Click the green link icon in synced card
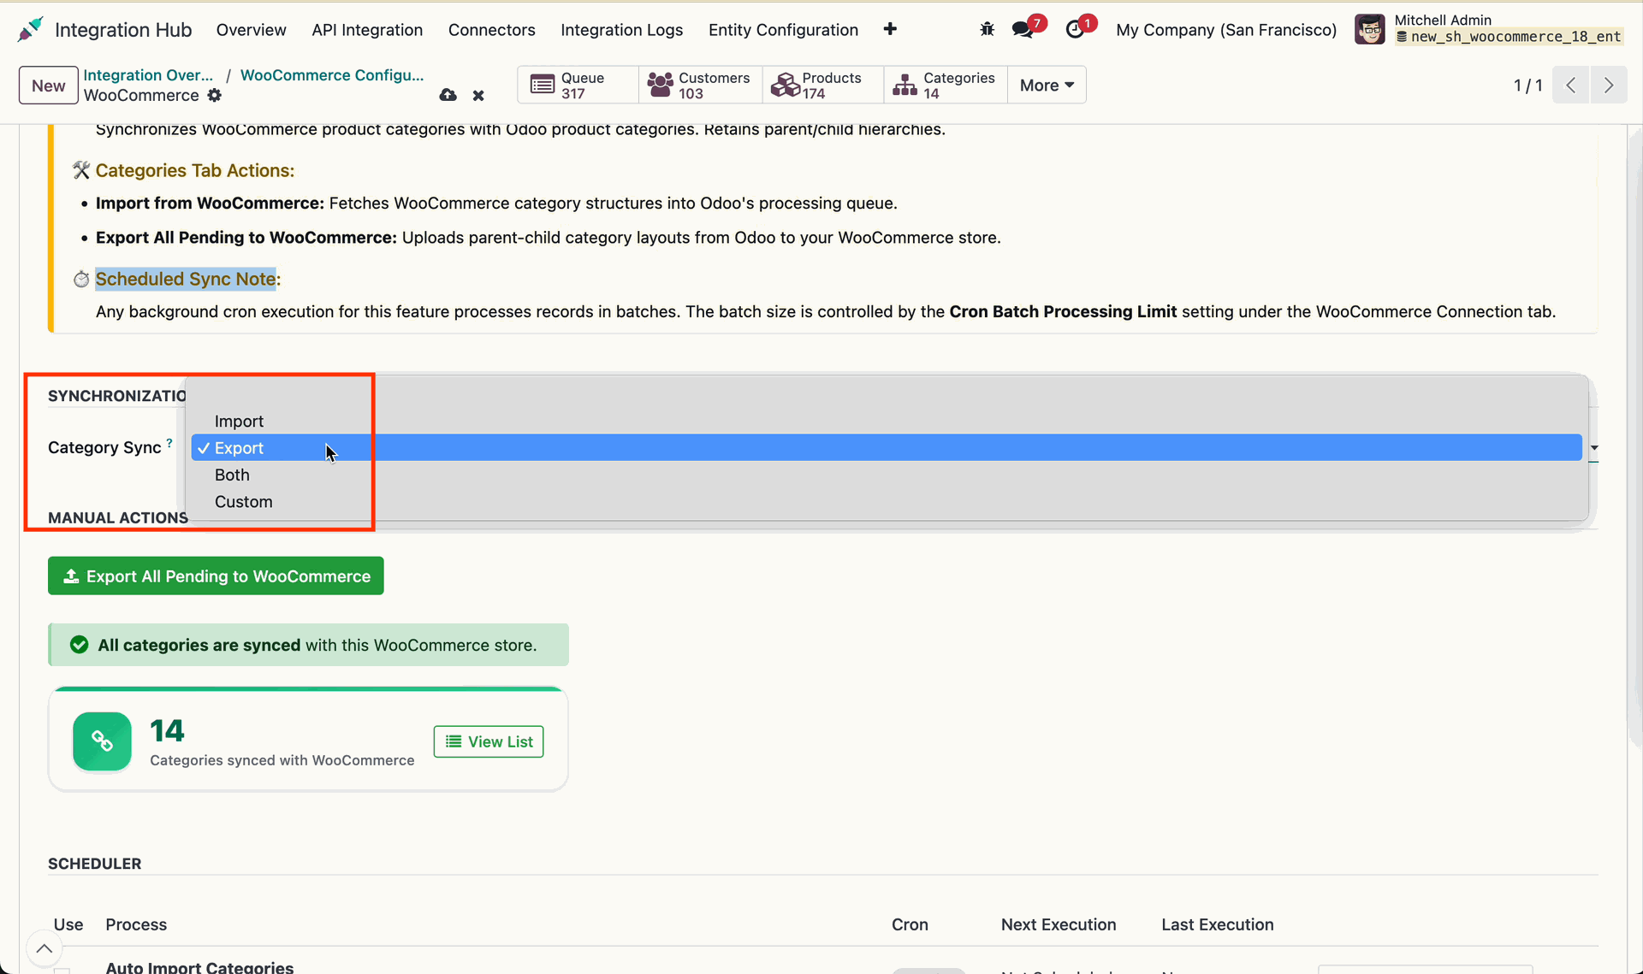Screen dimensions: 1643x974 (102, 741)
